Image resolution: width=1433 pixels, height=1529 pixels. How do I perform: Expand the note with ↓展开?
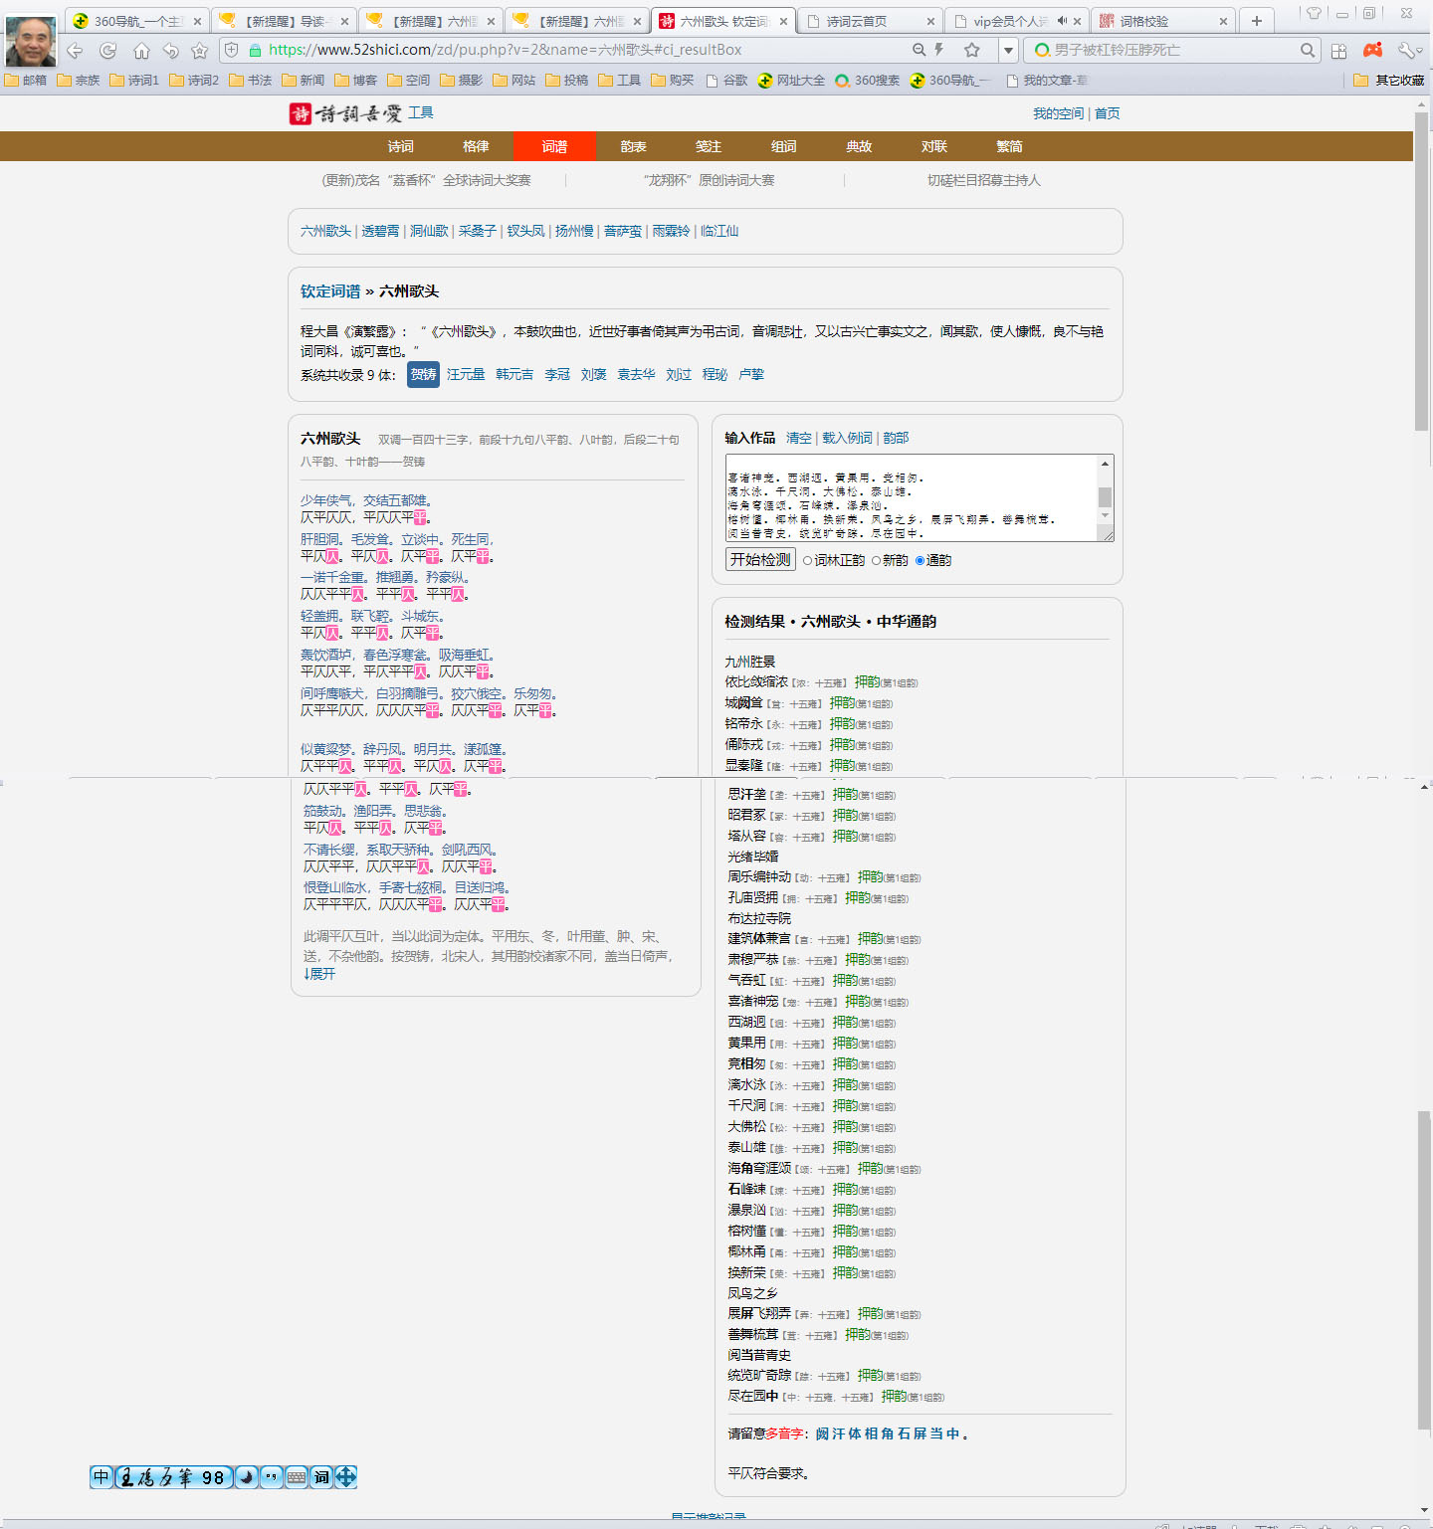(319, 974)
